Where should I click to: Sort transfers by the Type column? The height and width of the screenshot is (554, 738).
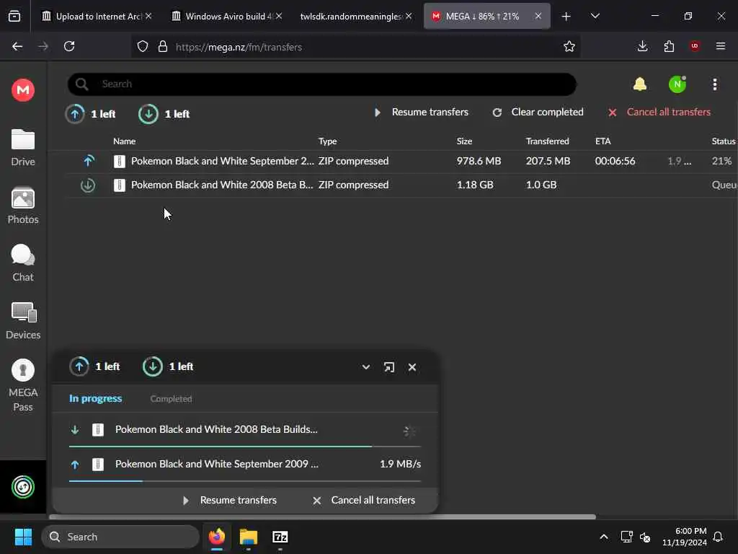(328, 141)
